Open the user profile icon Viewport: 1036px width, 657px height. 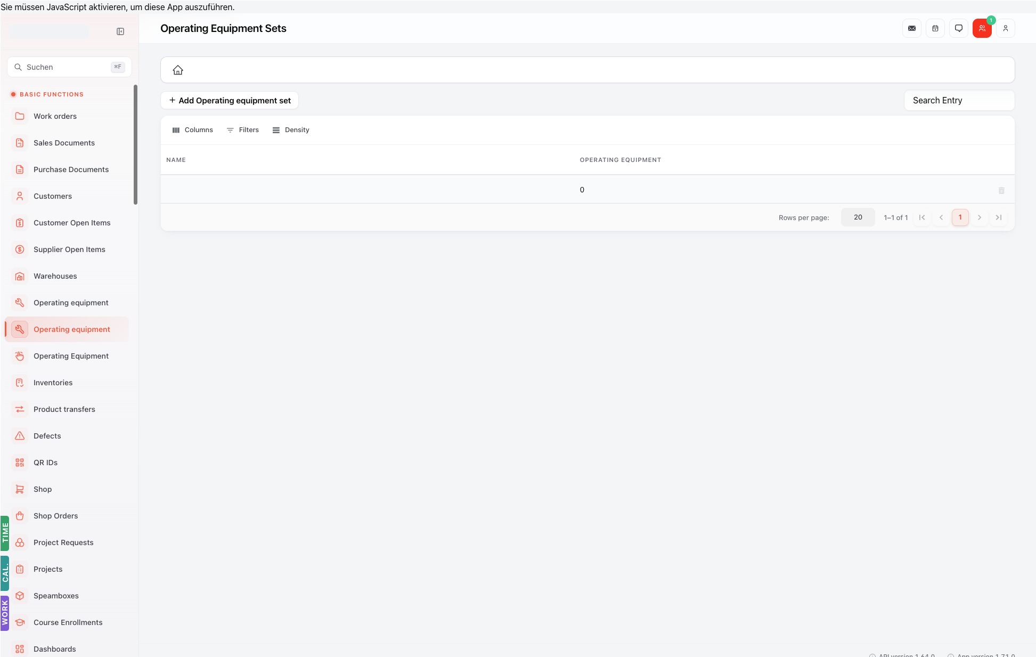click(1006, 28)
